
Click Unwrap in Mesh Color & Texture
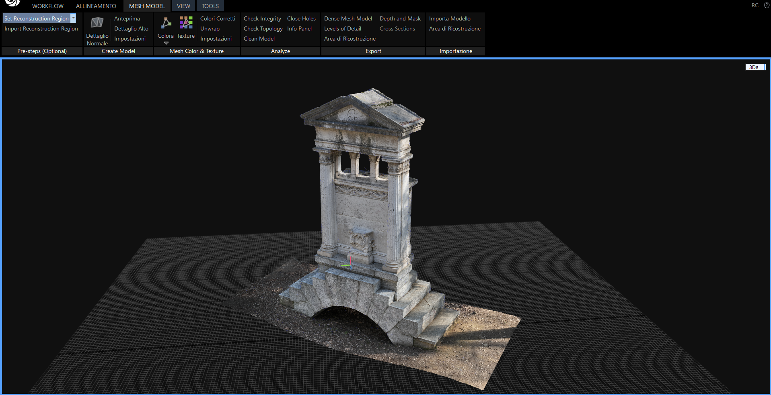point(210,29)
